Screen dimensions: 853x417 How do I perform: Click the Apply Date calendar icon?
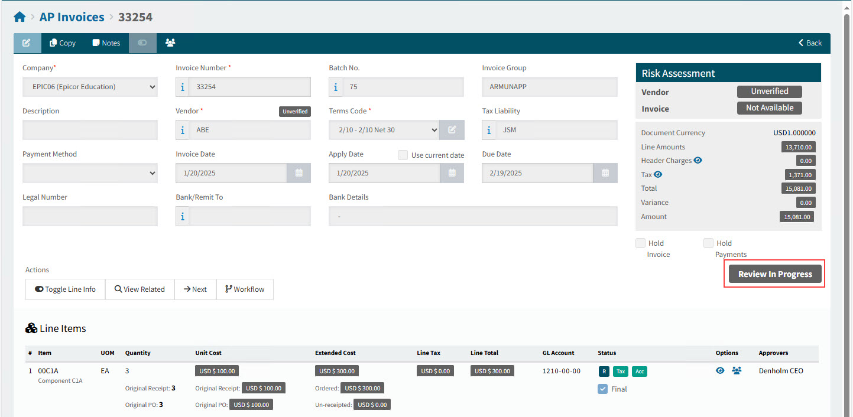pyautogui.click(x=452, y=173)
